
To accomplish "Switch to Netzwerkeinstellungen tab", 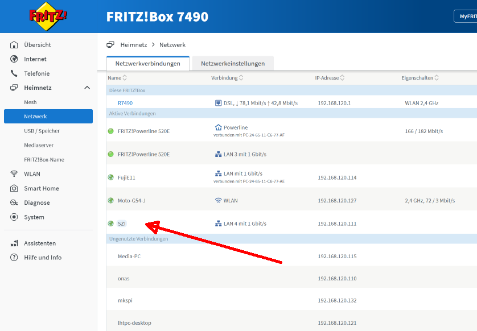I will pyautogui.click(x=233, y=64).
